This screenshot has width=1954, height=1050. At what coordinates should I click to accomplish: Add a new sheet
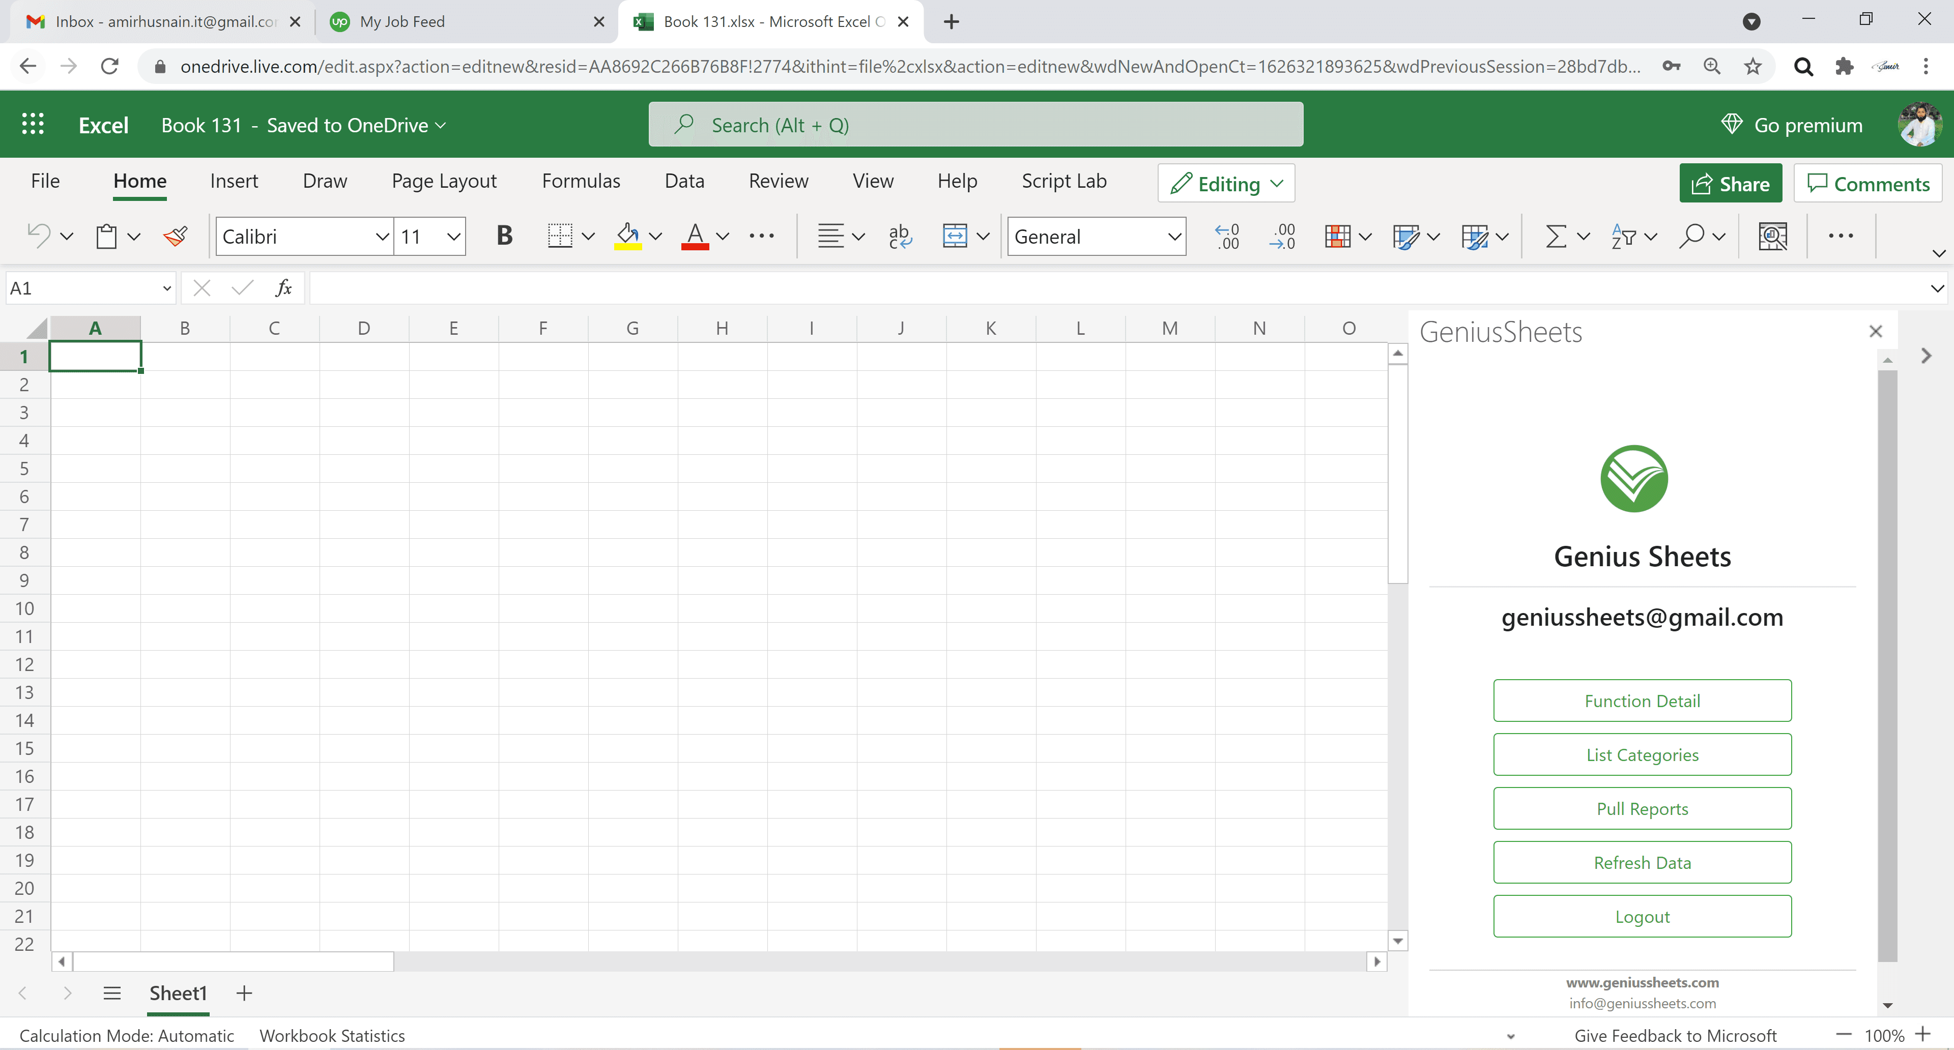point(244,993)
